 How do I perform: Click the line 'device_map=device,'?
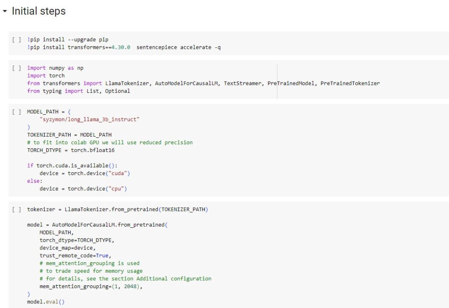pos(68,248)
